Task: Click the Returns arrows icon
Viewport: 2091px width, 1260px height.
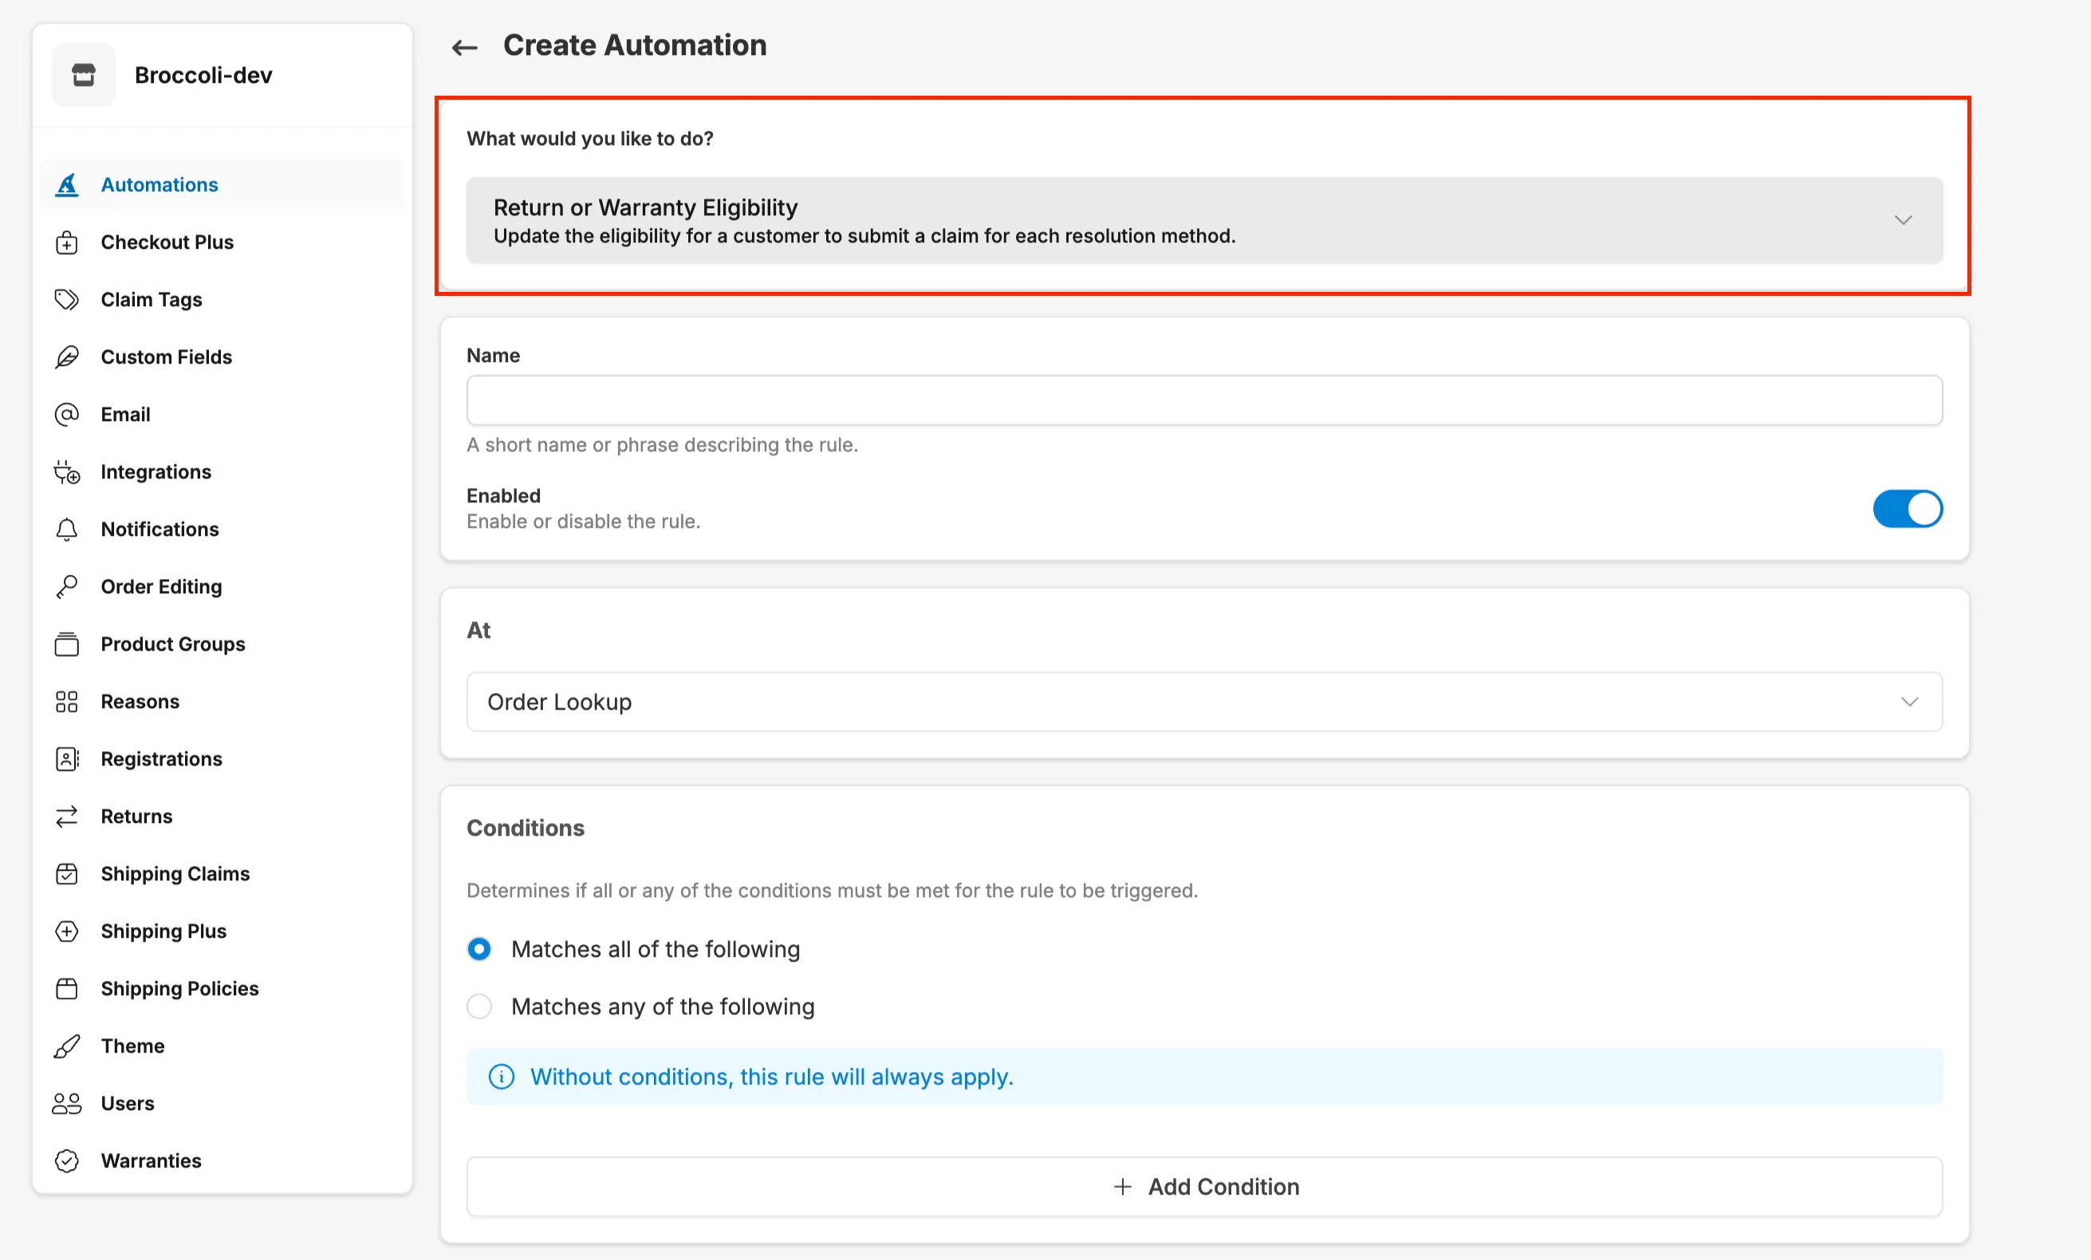Action: coord(67,815)
